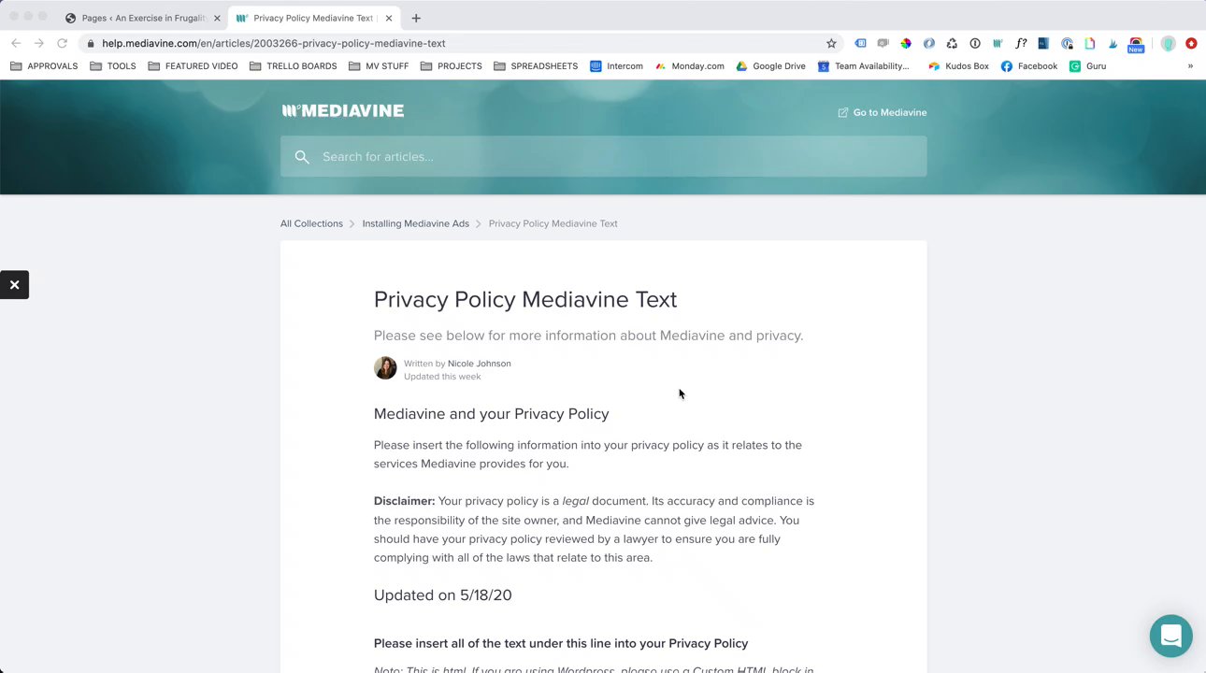This screenshot has height=673, width=1206.
Task: Open the Installing Mediavine Ads breadcrumb
Action: tap(415, 223)
